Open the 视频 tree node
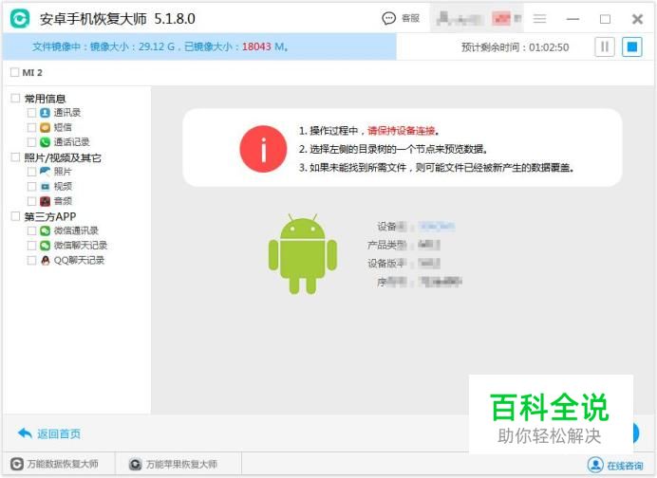 click(x=63, y=186)
